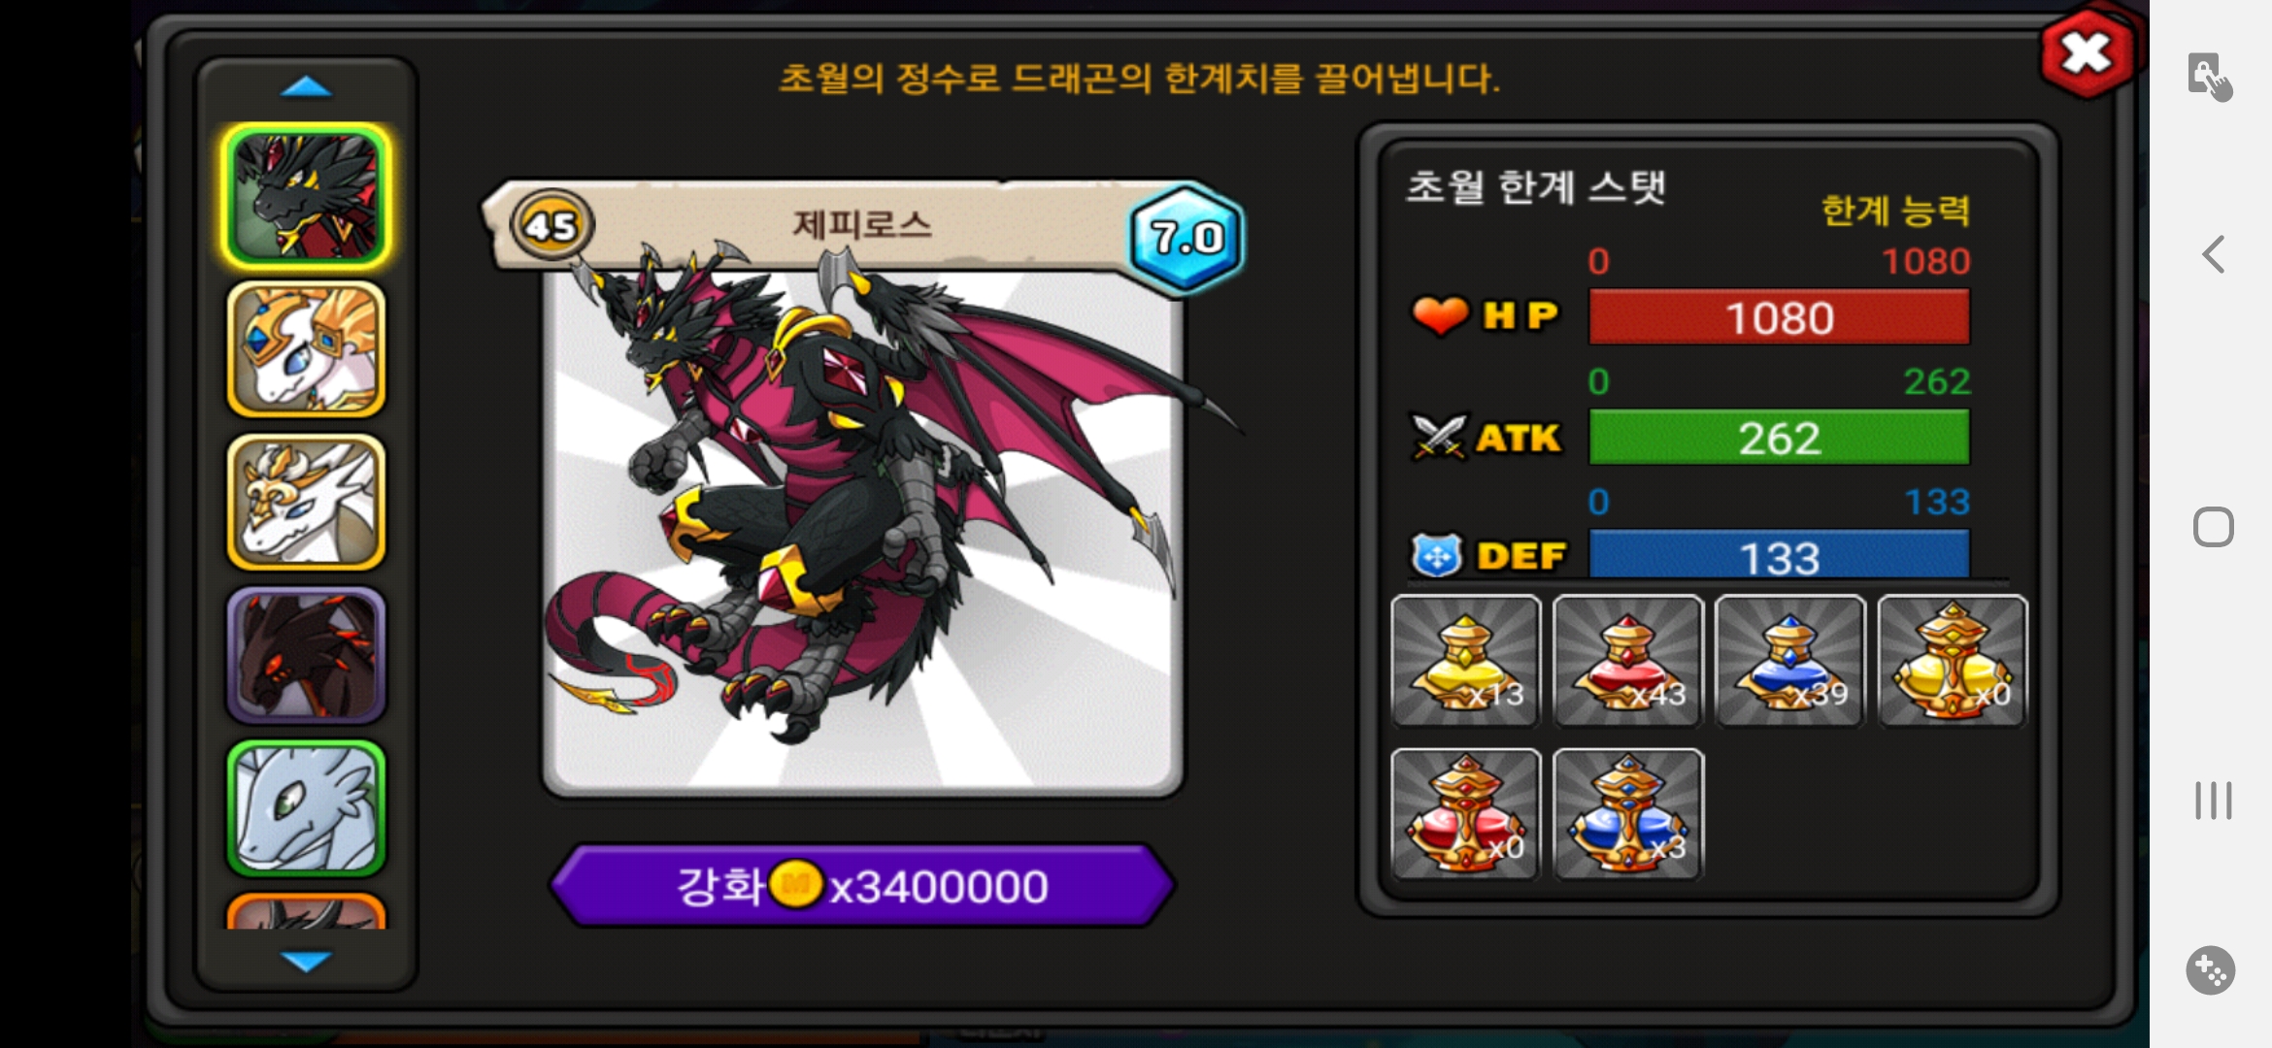Choose the dark red-eyed dragon portrait
This screenshot has width=2272, height=1048.
[306, 656]
